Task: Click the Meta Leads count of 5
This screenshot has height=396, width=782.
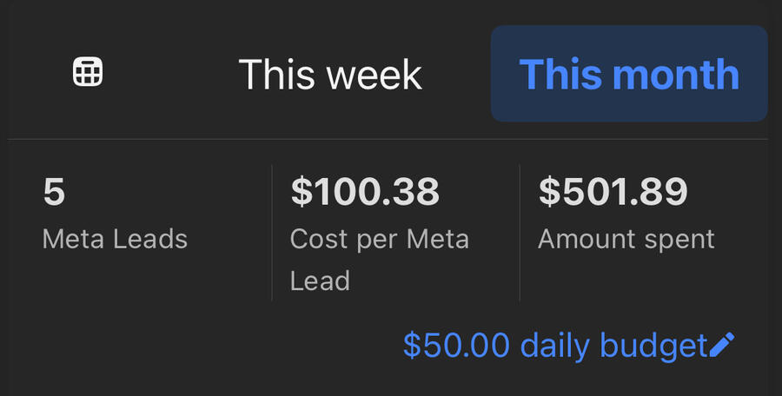Action: pos(54,193)
